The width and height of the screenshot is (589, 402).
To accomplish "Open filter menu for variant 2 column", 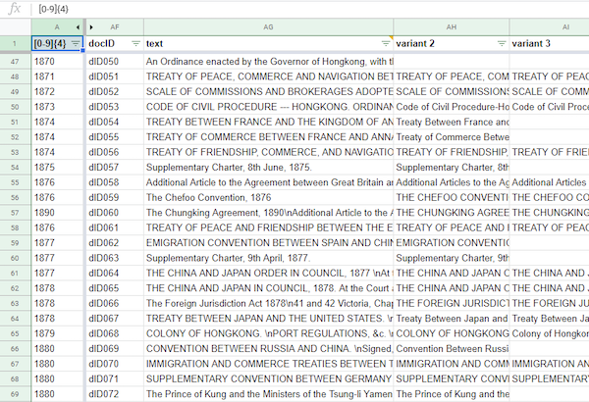I will [501, 43].
